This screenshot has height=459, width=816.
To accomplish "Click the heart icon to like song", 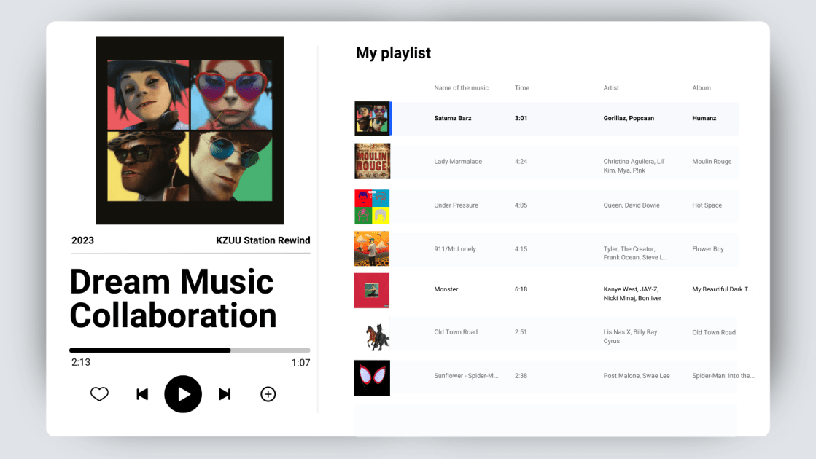I will click(x=99, y=394).
